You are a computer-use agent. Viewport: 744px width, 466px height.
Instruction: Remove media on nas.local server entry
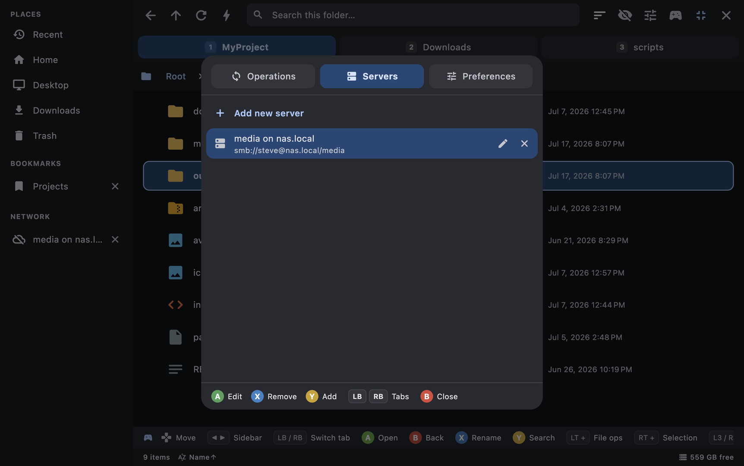coord(524,143)
